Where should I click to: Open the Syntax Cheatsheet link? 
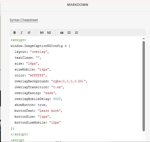pyautogui.click(x=24, y=20)
